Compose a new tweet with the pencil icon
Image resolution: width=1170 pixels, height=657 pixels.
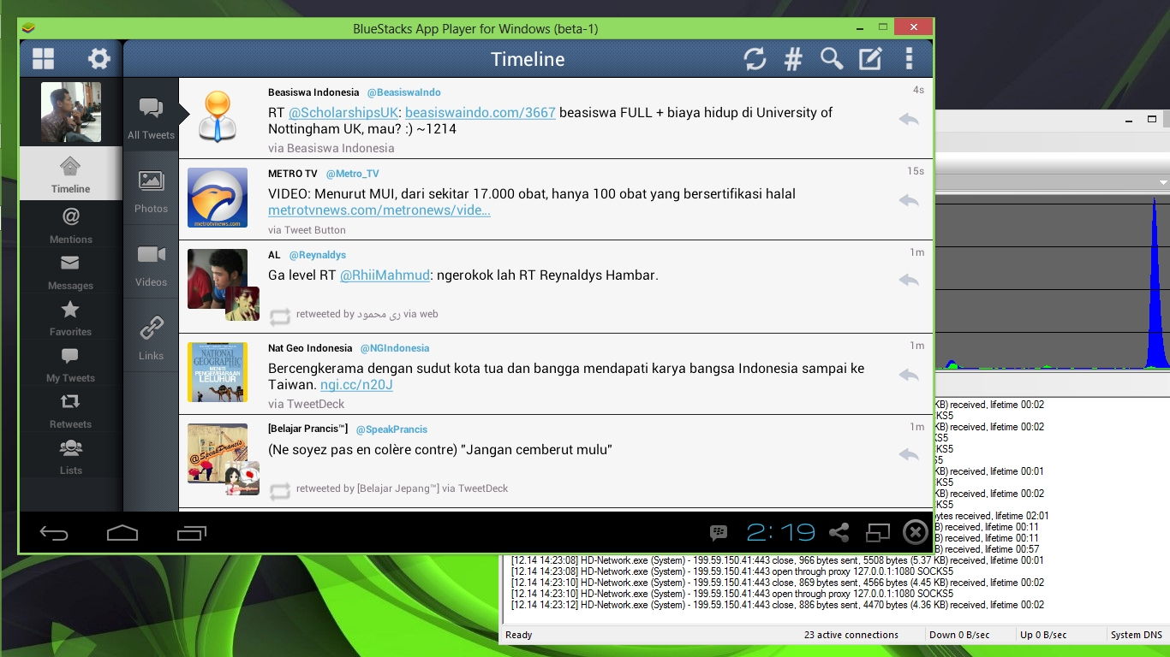click(870, 59)
